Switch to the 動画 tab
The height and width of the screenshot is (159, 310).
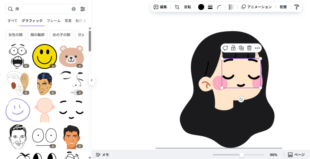click(x=79, y=21)
